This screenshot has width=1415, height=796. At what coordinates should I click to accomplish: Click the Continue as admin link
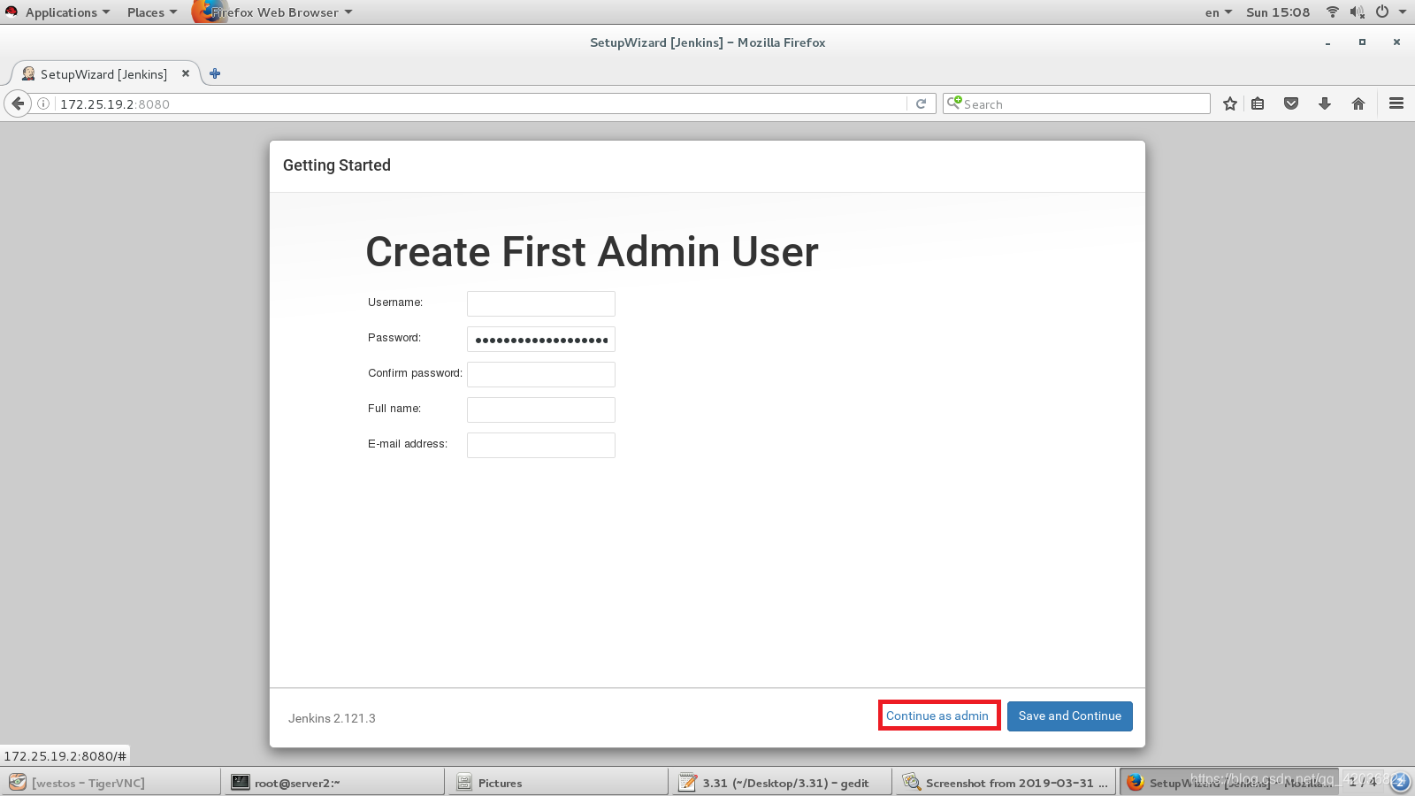[x=937, y=716]
